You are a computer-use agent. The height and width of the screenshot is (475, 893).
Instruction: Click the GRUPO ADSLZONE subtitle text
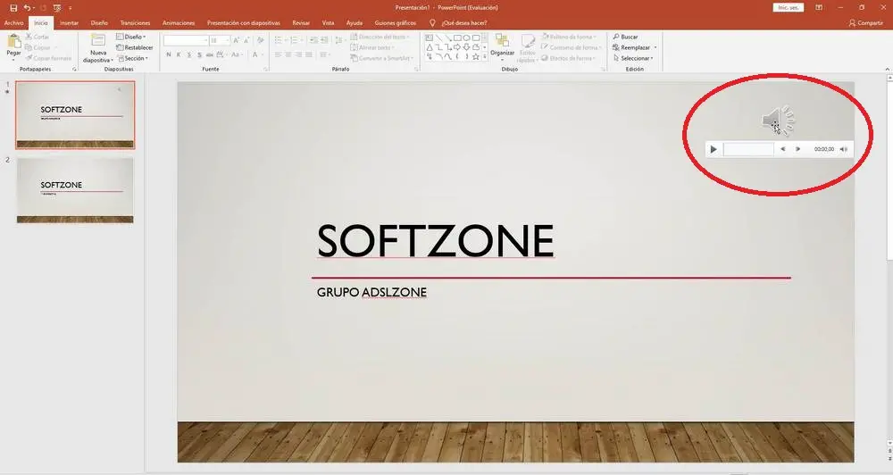[x=371, y=292]
